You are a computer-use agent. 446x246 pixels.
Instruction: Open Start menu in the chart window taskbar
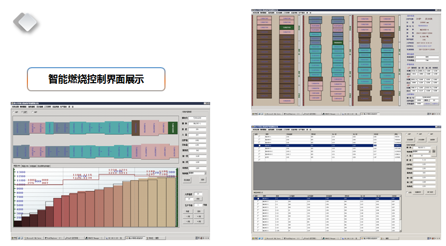pos(15,237)
